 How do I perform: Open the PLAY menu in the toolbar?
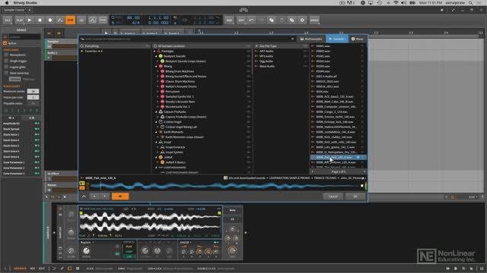point(19,20)
